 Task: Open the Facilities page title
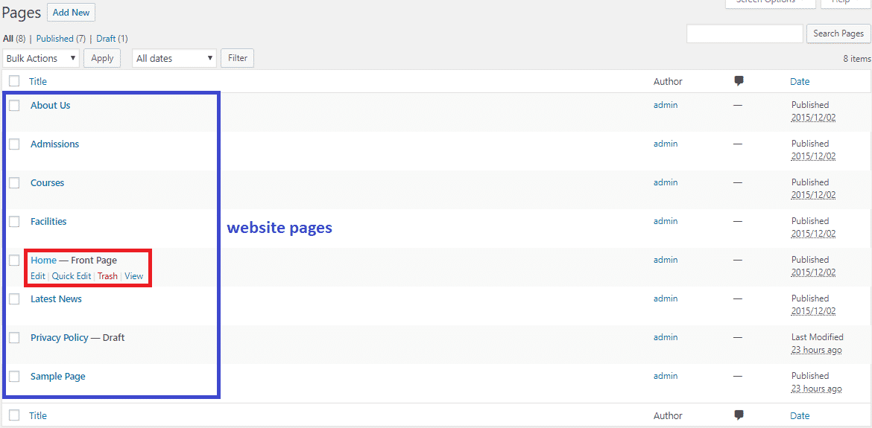(x=48, y=221)
